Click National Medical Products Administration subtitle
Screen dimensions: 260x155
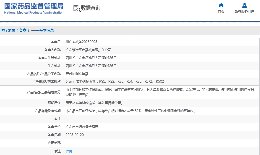point(34,12)
